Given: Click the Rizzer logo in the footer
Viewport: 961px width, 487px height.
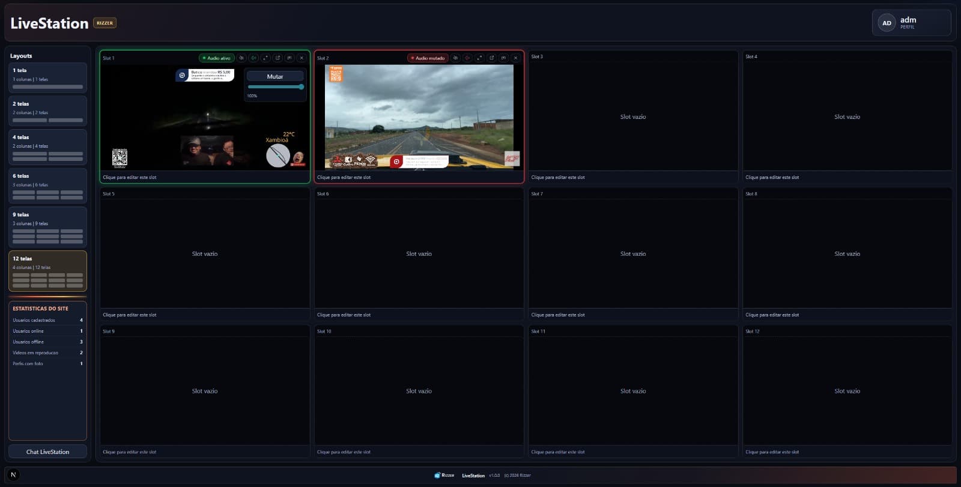Looking at the screenshot, I should click(x=444, y=475).
